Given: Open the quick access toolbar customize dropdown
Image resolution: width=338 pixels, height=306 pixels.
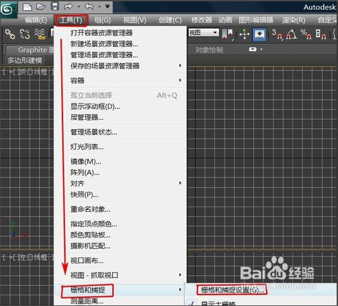Looking at the screenshot, I should pyautogui.click(x=108, y=7).
